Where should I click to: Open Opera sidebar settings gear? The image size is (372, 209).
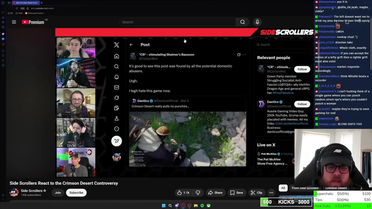click(3, 65)
